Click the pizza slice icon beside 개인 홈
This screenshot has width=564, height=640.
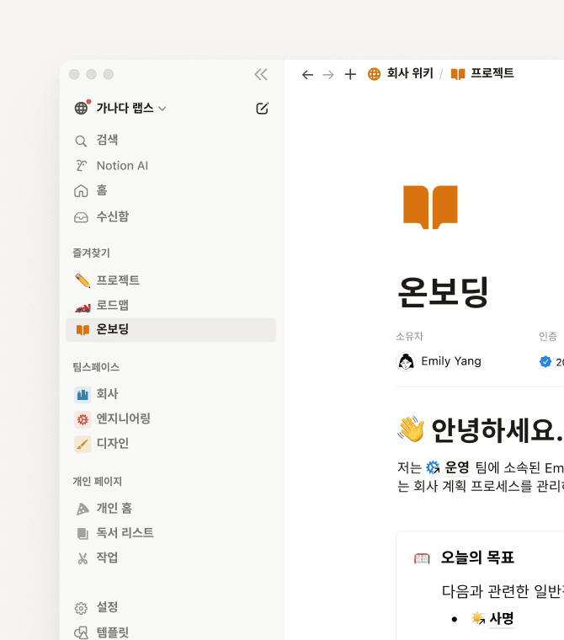(x=82, y=509)
